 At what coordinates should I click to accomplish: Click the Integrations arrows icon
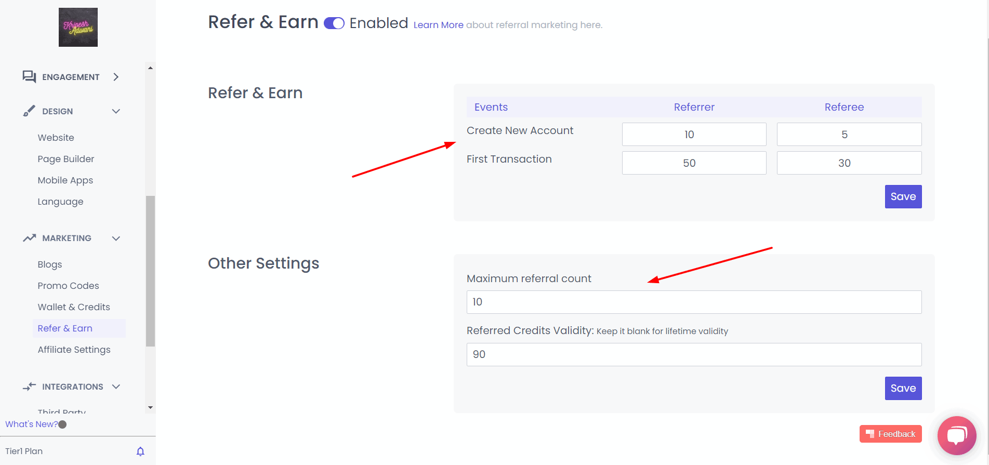(x=29, y=387)
